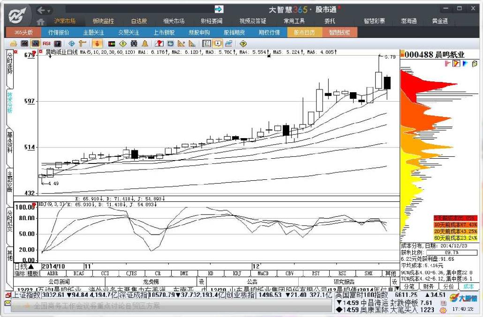
Task: Click the highlighted orange currency icon
Action: pyautogui.click(x=98, y=44)
